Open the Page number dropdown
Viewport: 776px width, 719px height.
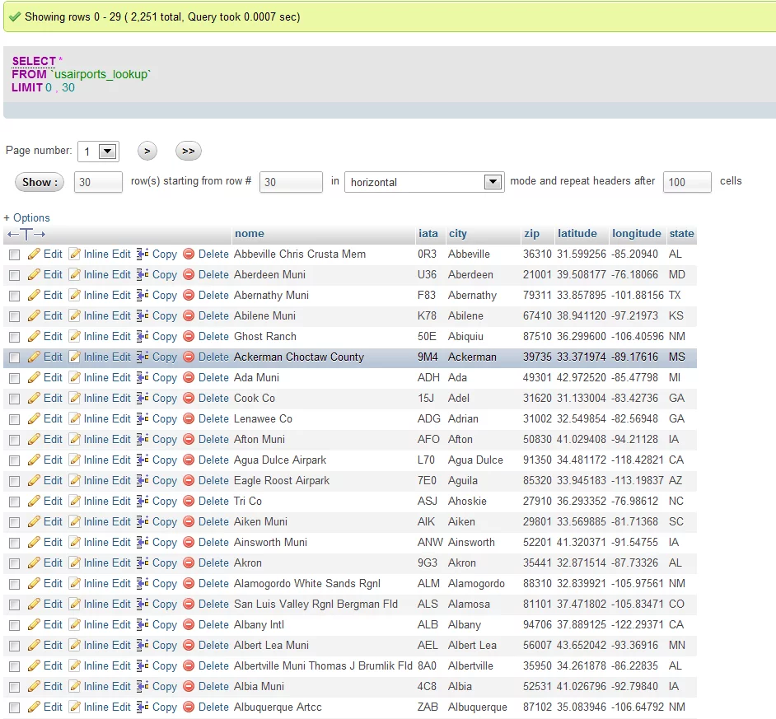coord(98,152)
